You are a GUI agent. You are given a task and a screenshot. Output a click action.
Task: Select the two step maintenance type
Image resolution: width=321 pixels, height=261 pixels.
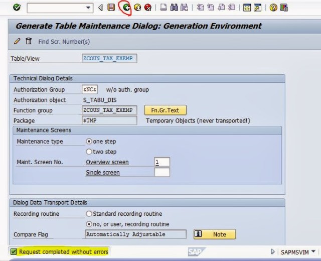pyautogui.click(x=89, y=152)
